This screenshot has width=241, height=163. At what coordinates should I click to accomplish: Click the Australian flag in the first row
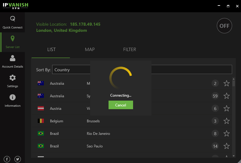pyautogui.click(x=41, y=83)
